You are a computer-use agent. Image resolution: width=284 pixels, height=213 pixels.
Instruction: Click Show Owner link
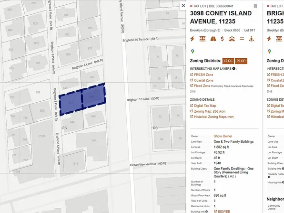pos(223,136)
